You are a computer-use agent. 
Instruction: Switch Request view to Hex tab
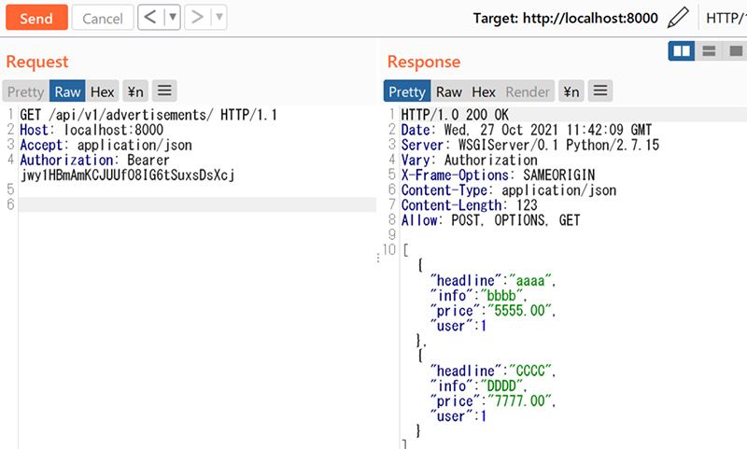(x=103, y=91)
